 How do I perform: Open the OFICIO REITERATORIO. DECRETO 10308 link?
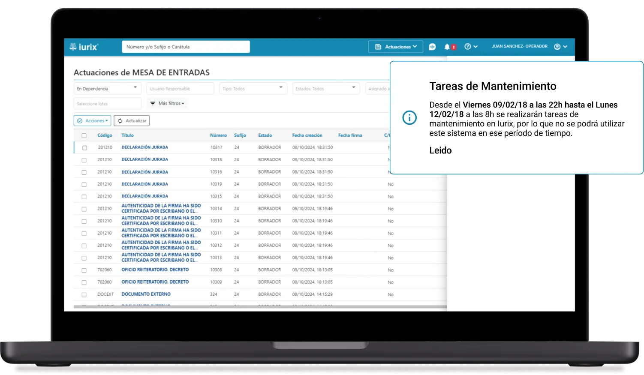(x=155, y=270)
